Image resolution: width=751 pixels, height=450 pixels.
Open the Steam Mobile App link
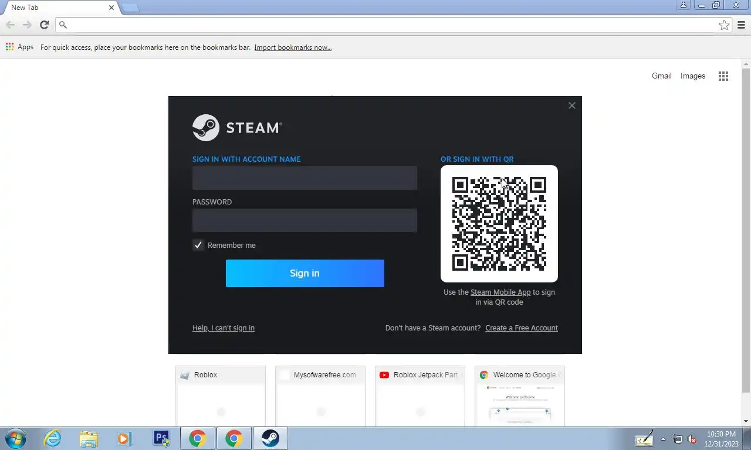(x=500, y=292)
